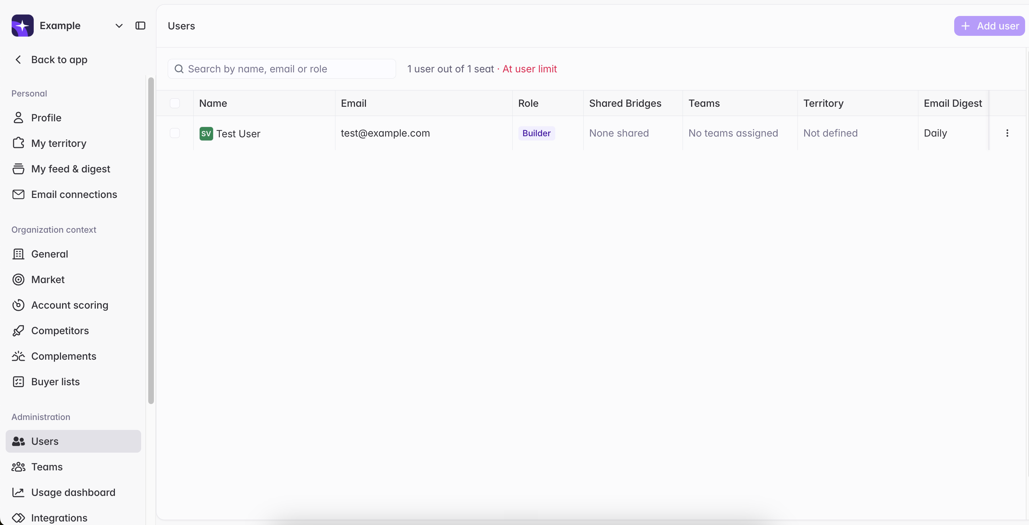Click the Complements icon
The image size is (1029, 525).
pos(18,356)
